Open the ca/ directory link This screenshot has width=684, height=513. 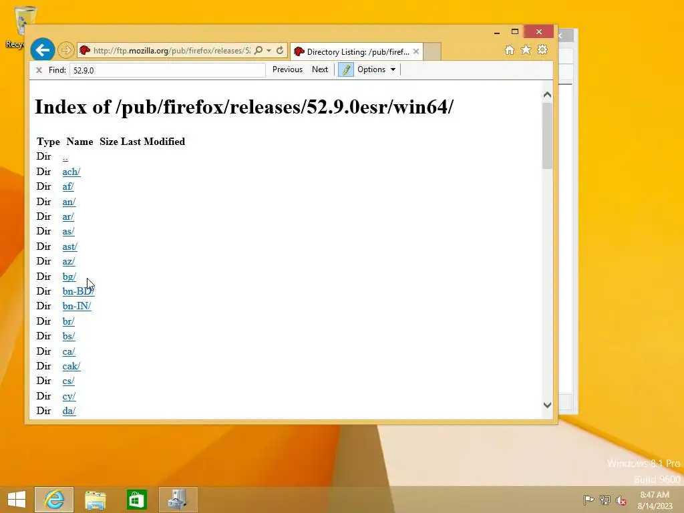tap(69, 351)
